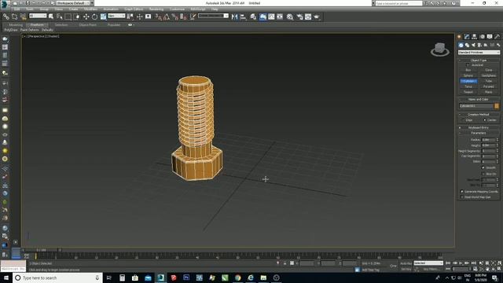Toggle the Set Key button

pyautogui.click(x=406, y=269)
